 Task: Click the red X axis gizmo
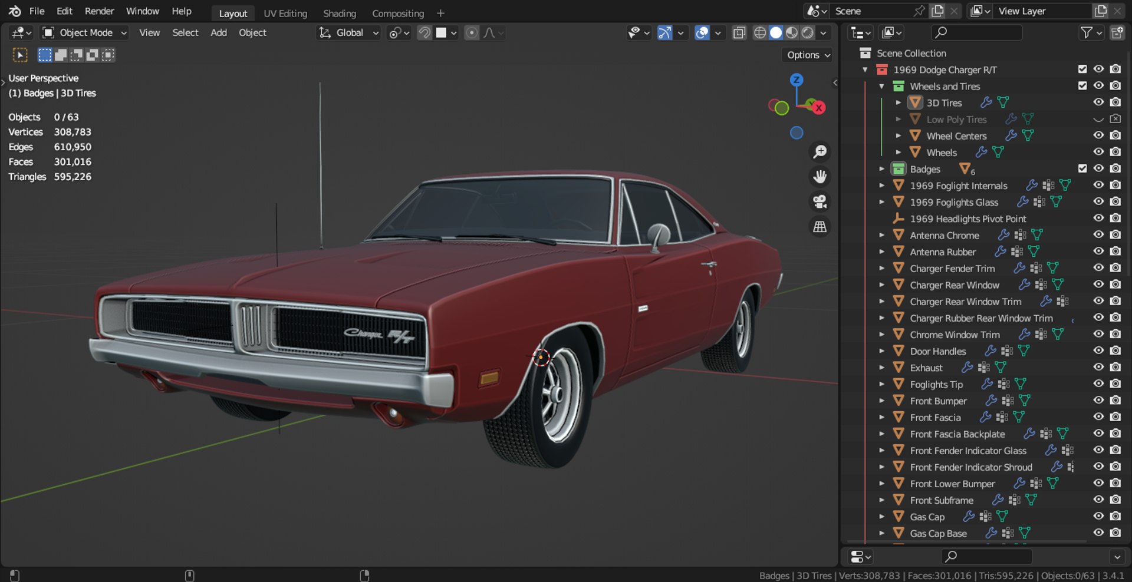[818, 108]
